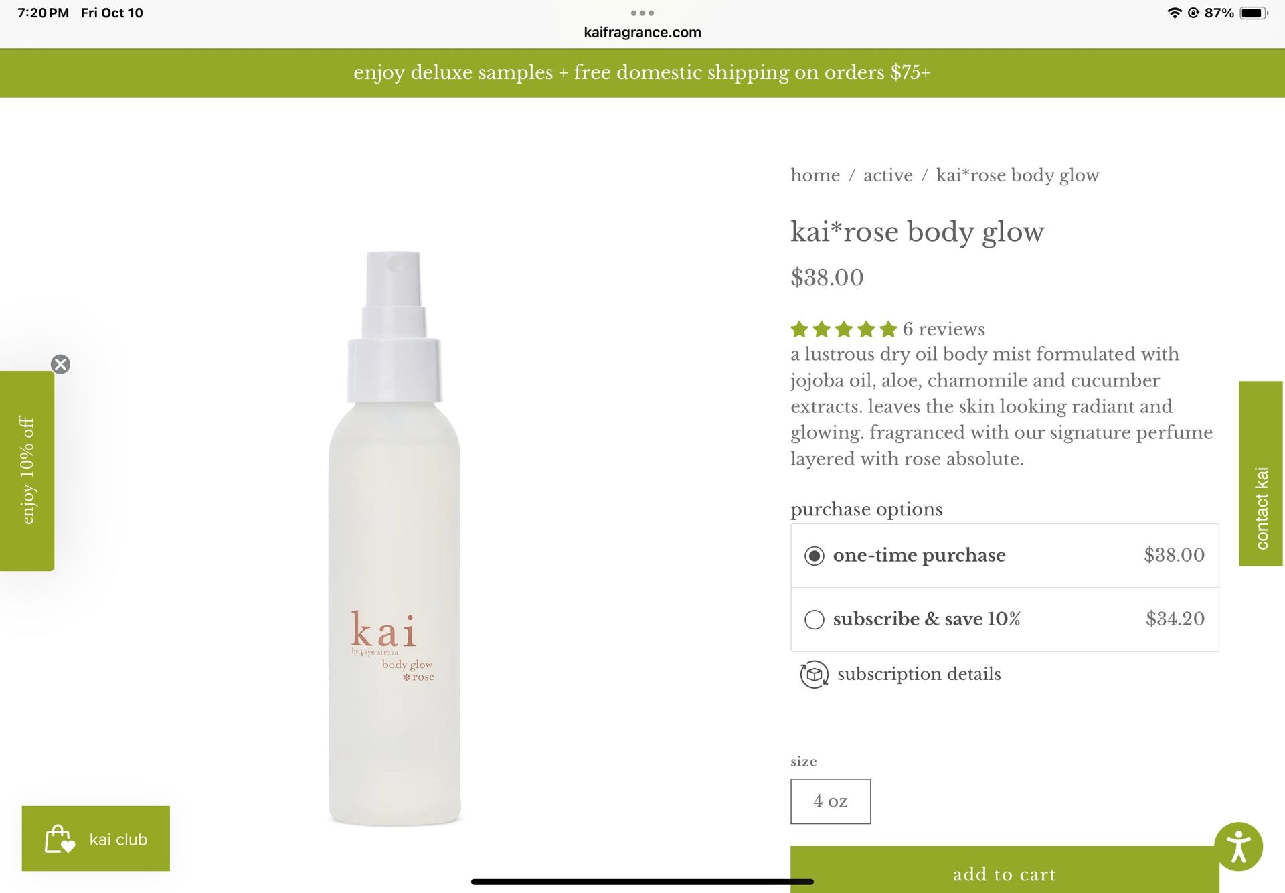Open the active breadcrumb category
Image resolution: width=1285 pixels, height=893 pixels.
coord(887,175)
